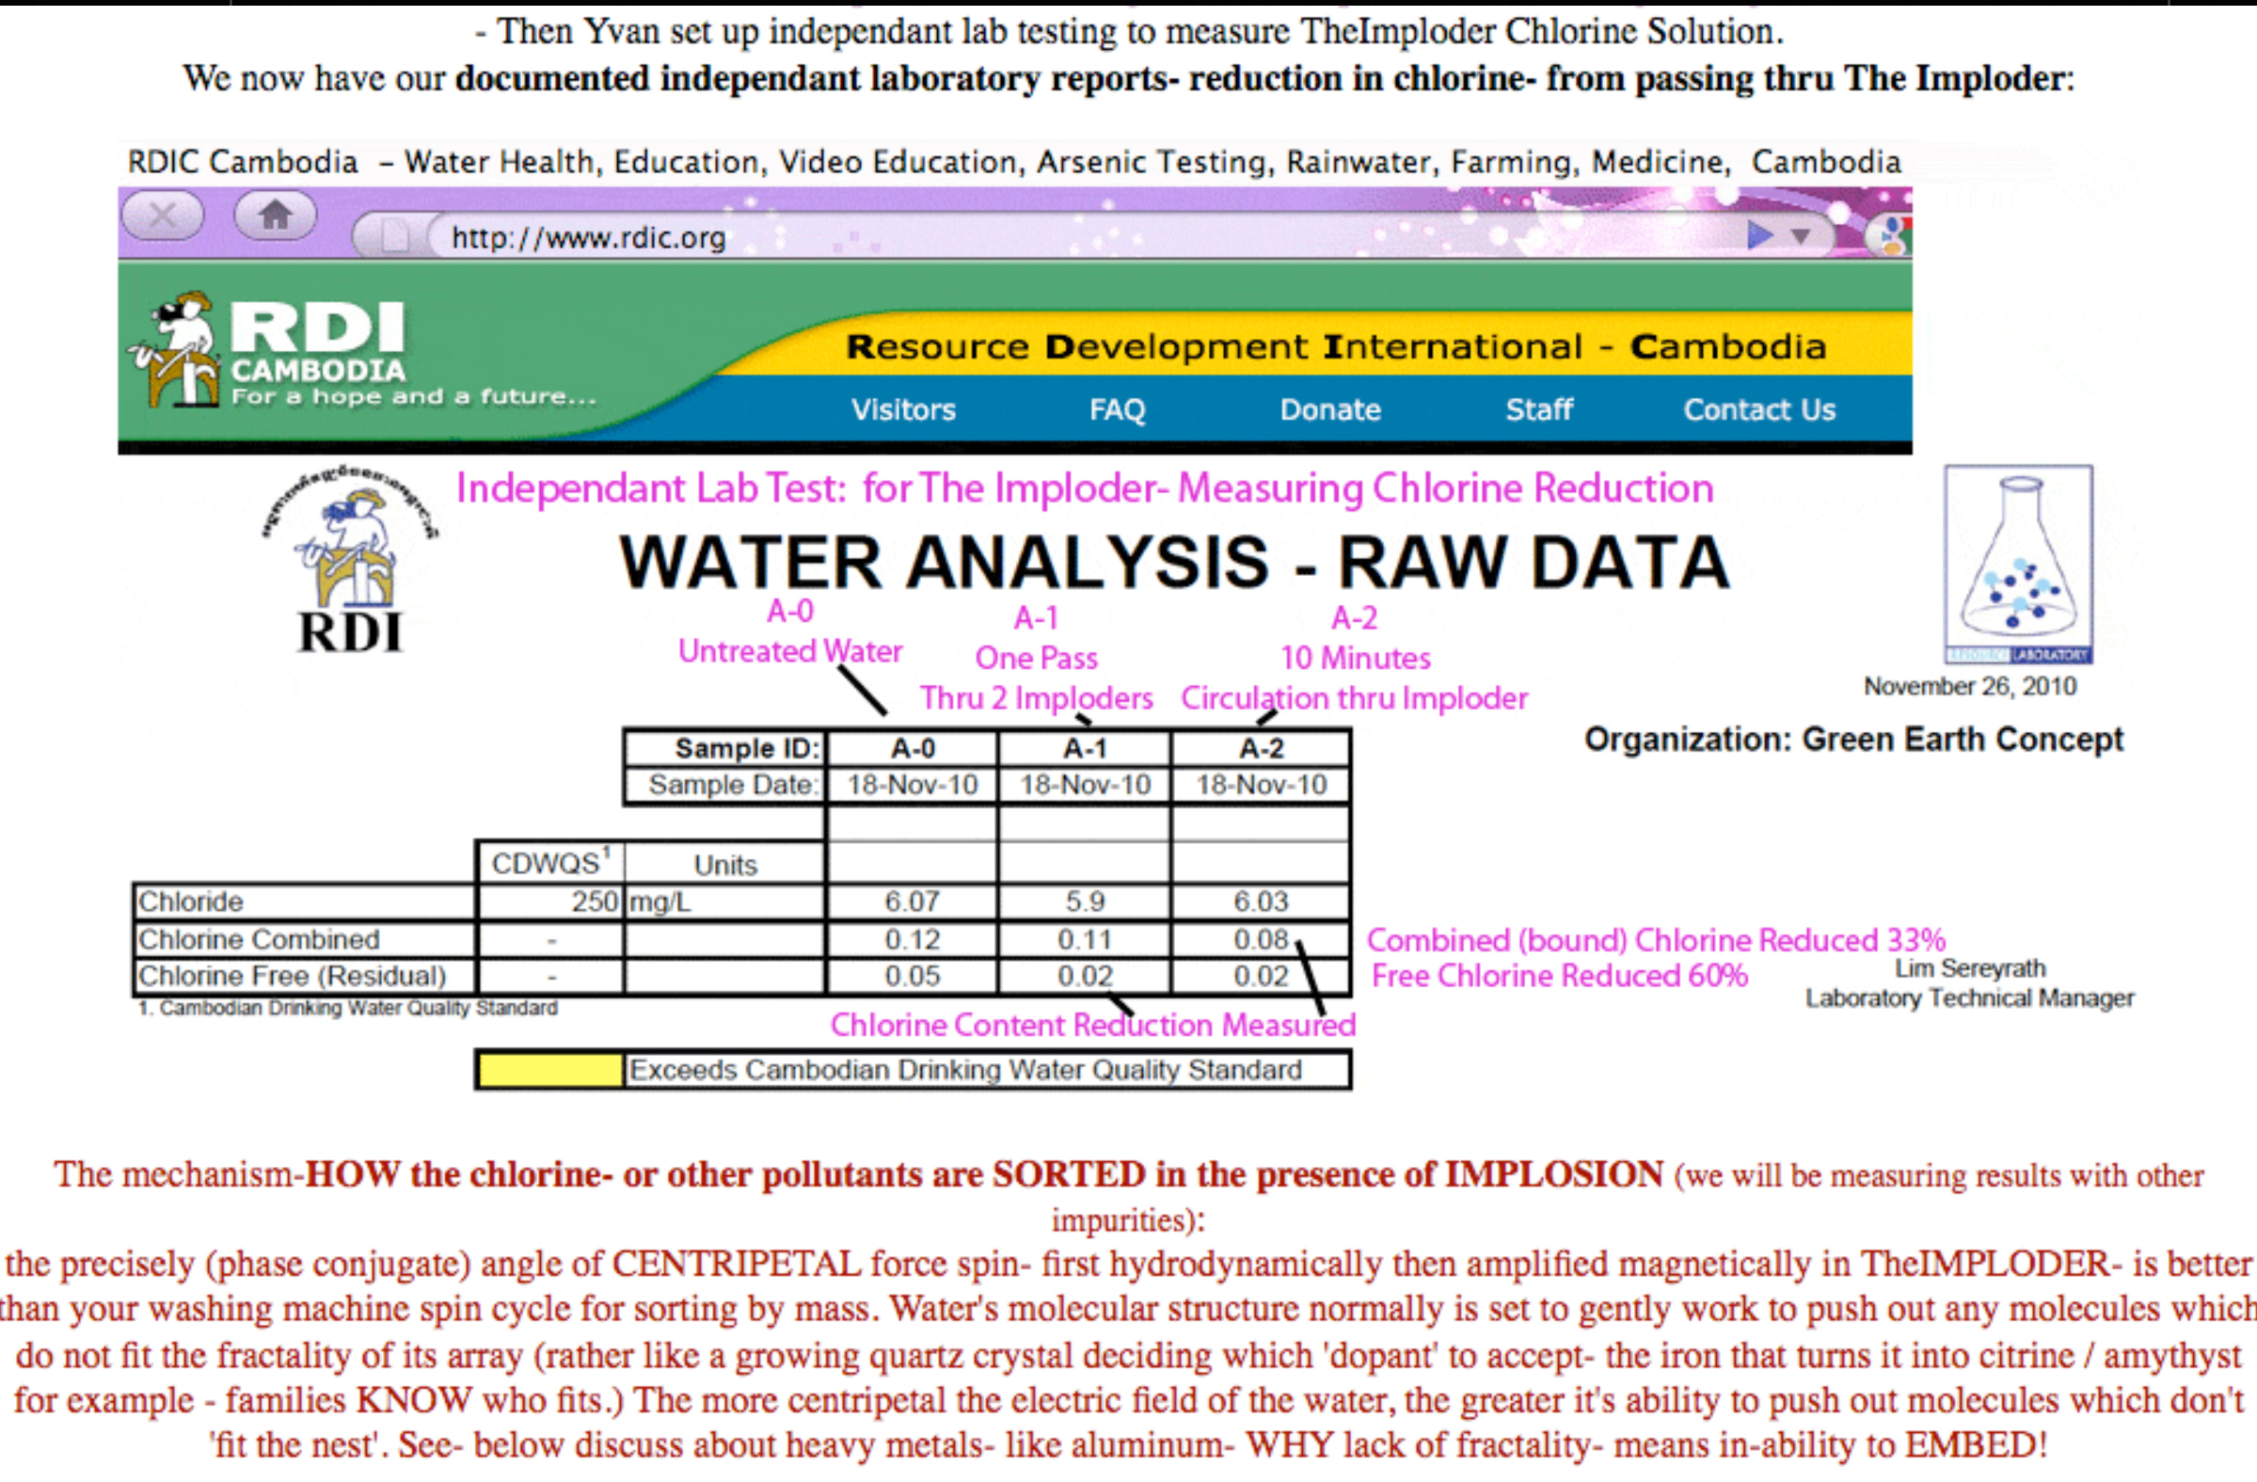Open the Donate navigation link

1330,409
